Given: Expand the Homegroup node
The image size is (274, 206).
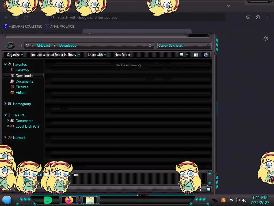Looking at the screenshot, I should (5, 104).
